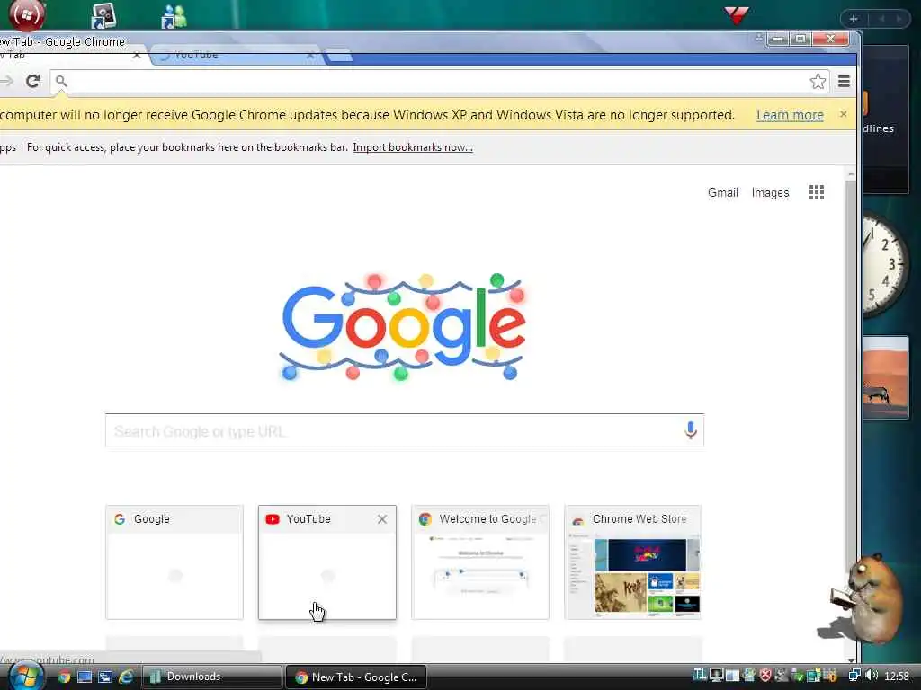Close the YouTube browser tab
Viewport: 921px width, 690px height.
coord(310,55)
